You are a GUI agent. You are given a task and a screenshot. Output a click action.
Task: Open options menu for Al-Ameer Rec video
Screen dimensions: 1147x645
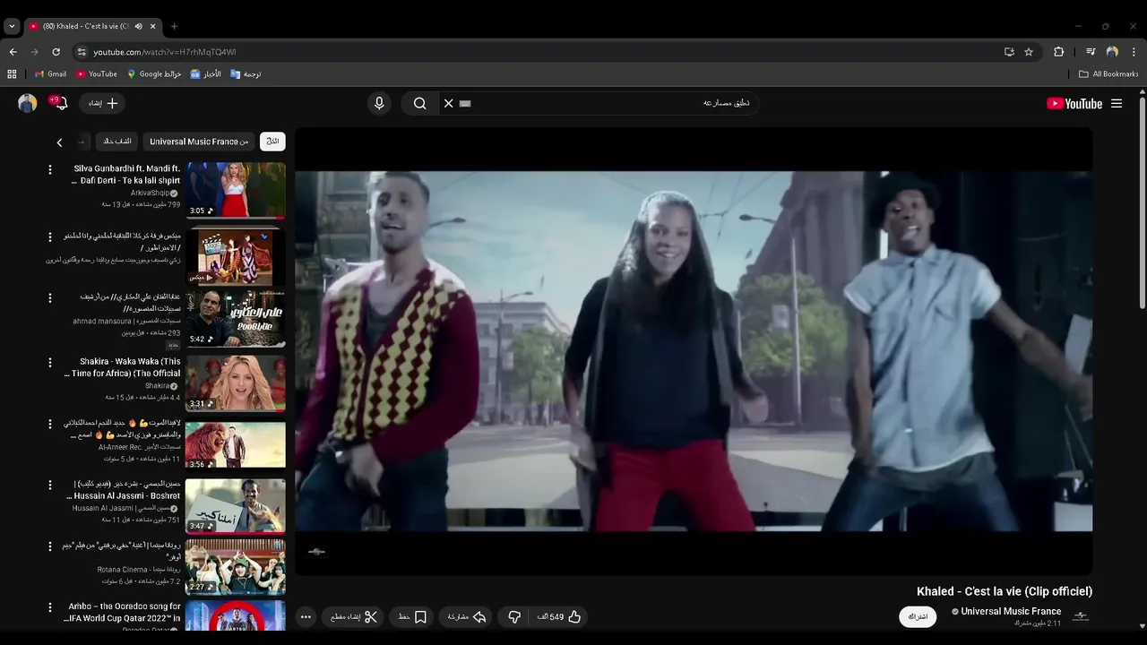pyautogui.click(x=50, y=423)
